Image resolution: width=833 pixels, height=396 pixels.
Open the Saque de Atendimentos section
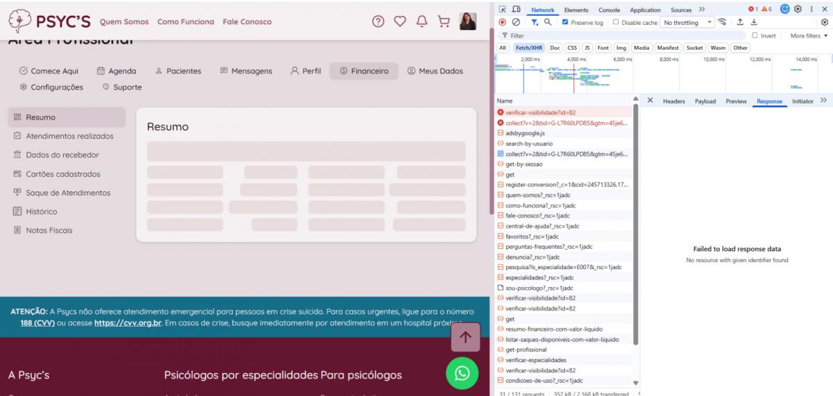tap(67, 193)
